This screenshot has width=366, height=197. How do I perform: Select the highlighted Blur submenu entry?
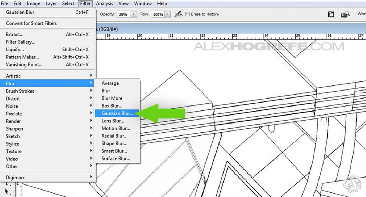click(x=47, y=83)
